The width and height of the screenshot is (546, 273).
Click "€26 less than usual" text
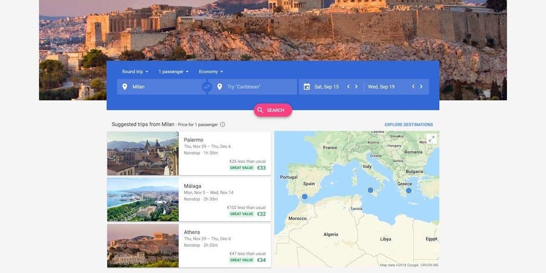click(x=248, y=162)
